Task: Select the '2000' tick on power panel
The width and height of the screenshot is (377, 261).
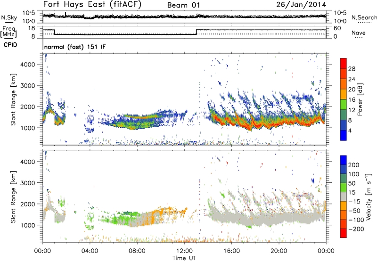Action: pyautogui.click(x=28, y=106)
